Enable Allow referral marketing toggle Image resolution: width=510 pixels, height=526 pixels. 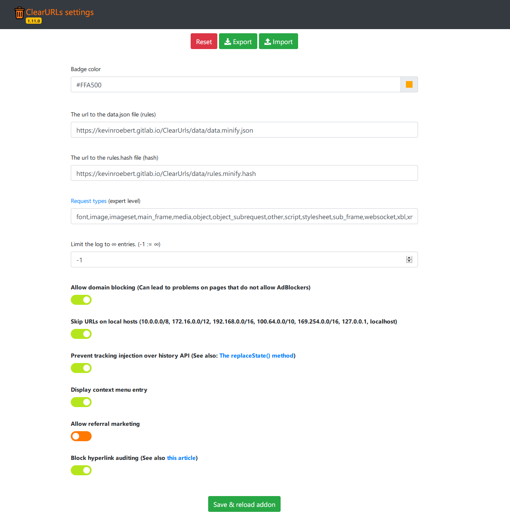[81, 436]
